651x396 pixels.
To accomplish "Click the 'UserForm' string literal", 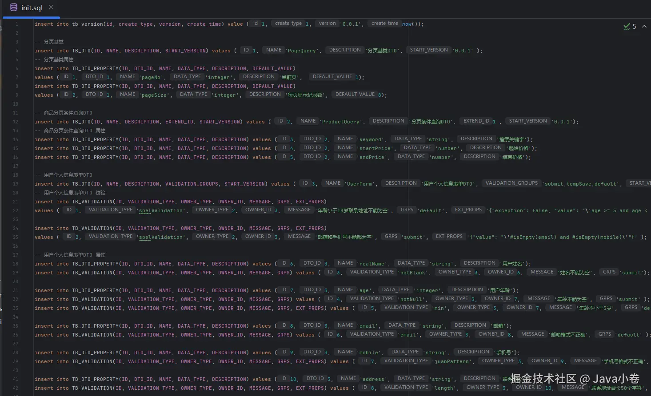I will [x=359, y=184].
